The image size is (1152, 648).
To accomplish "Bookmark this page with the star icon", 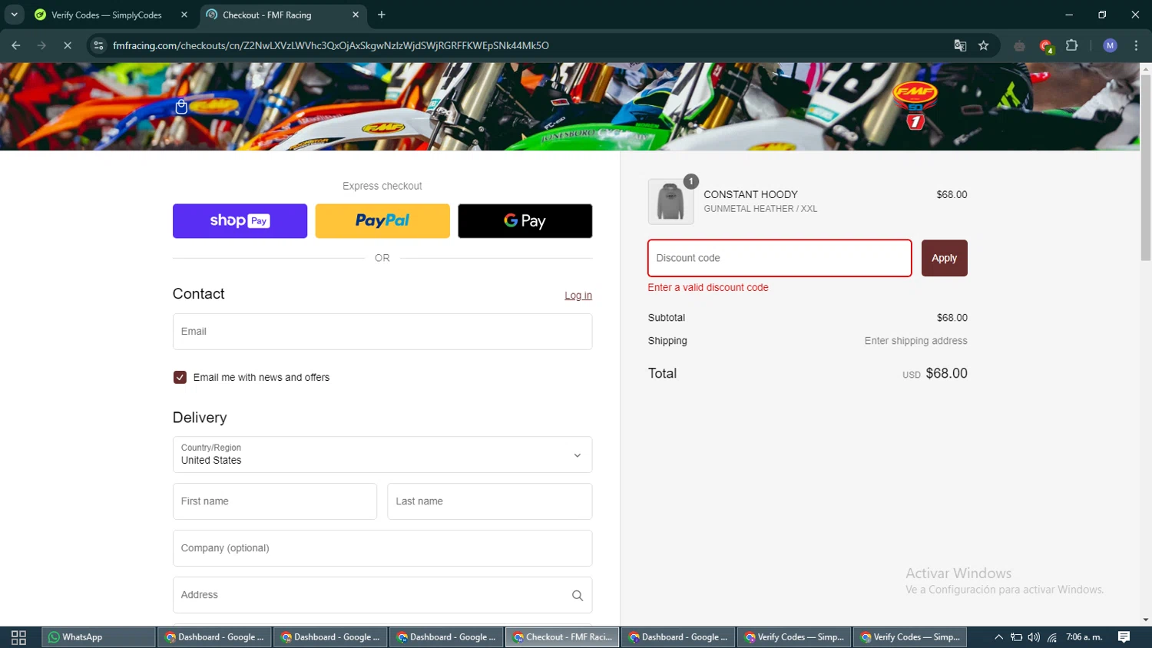I will tap(984, 45).
